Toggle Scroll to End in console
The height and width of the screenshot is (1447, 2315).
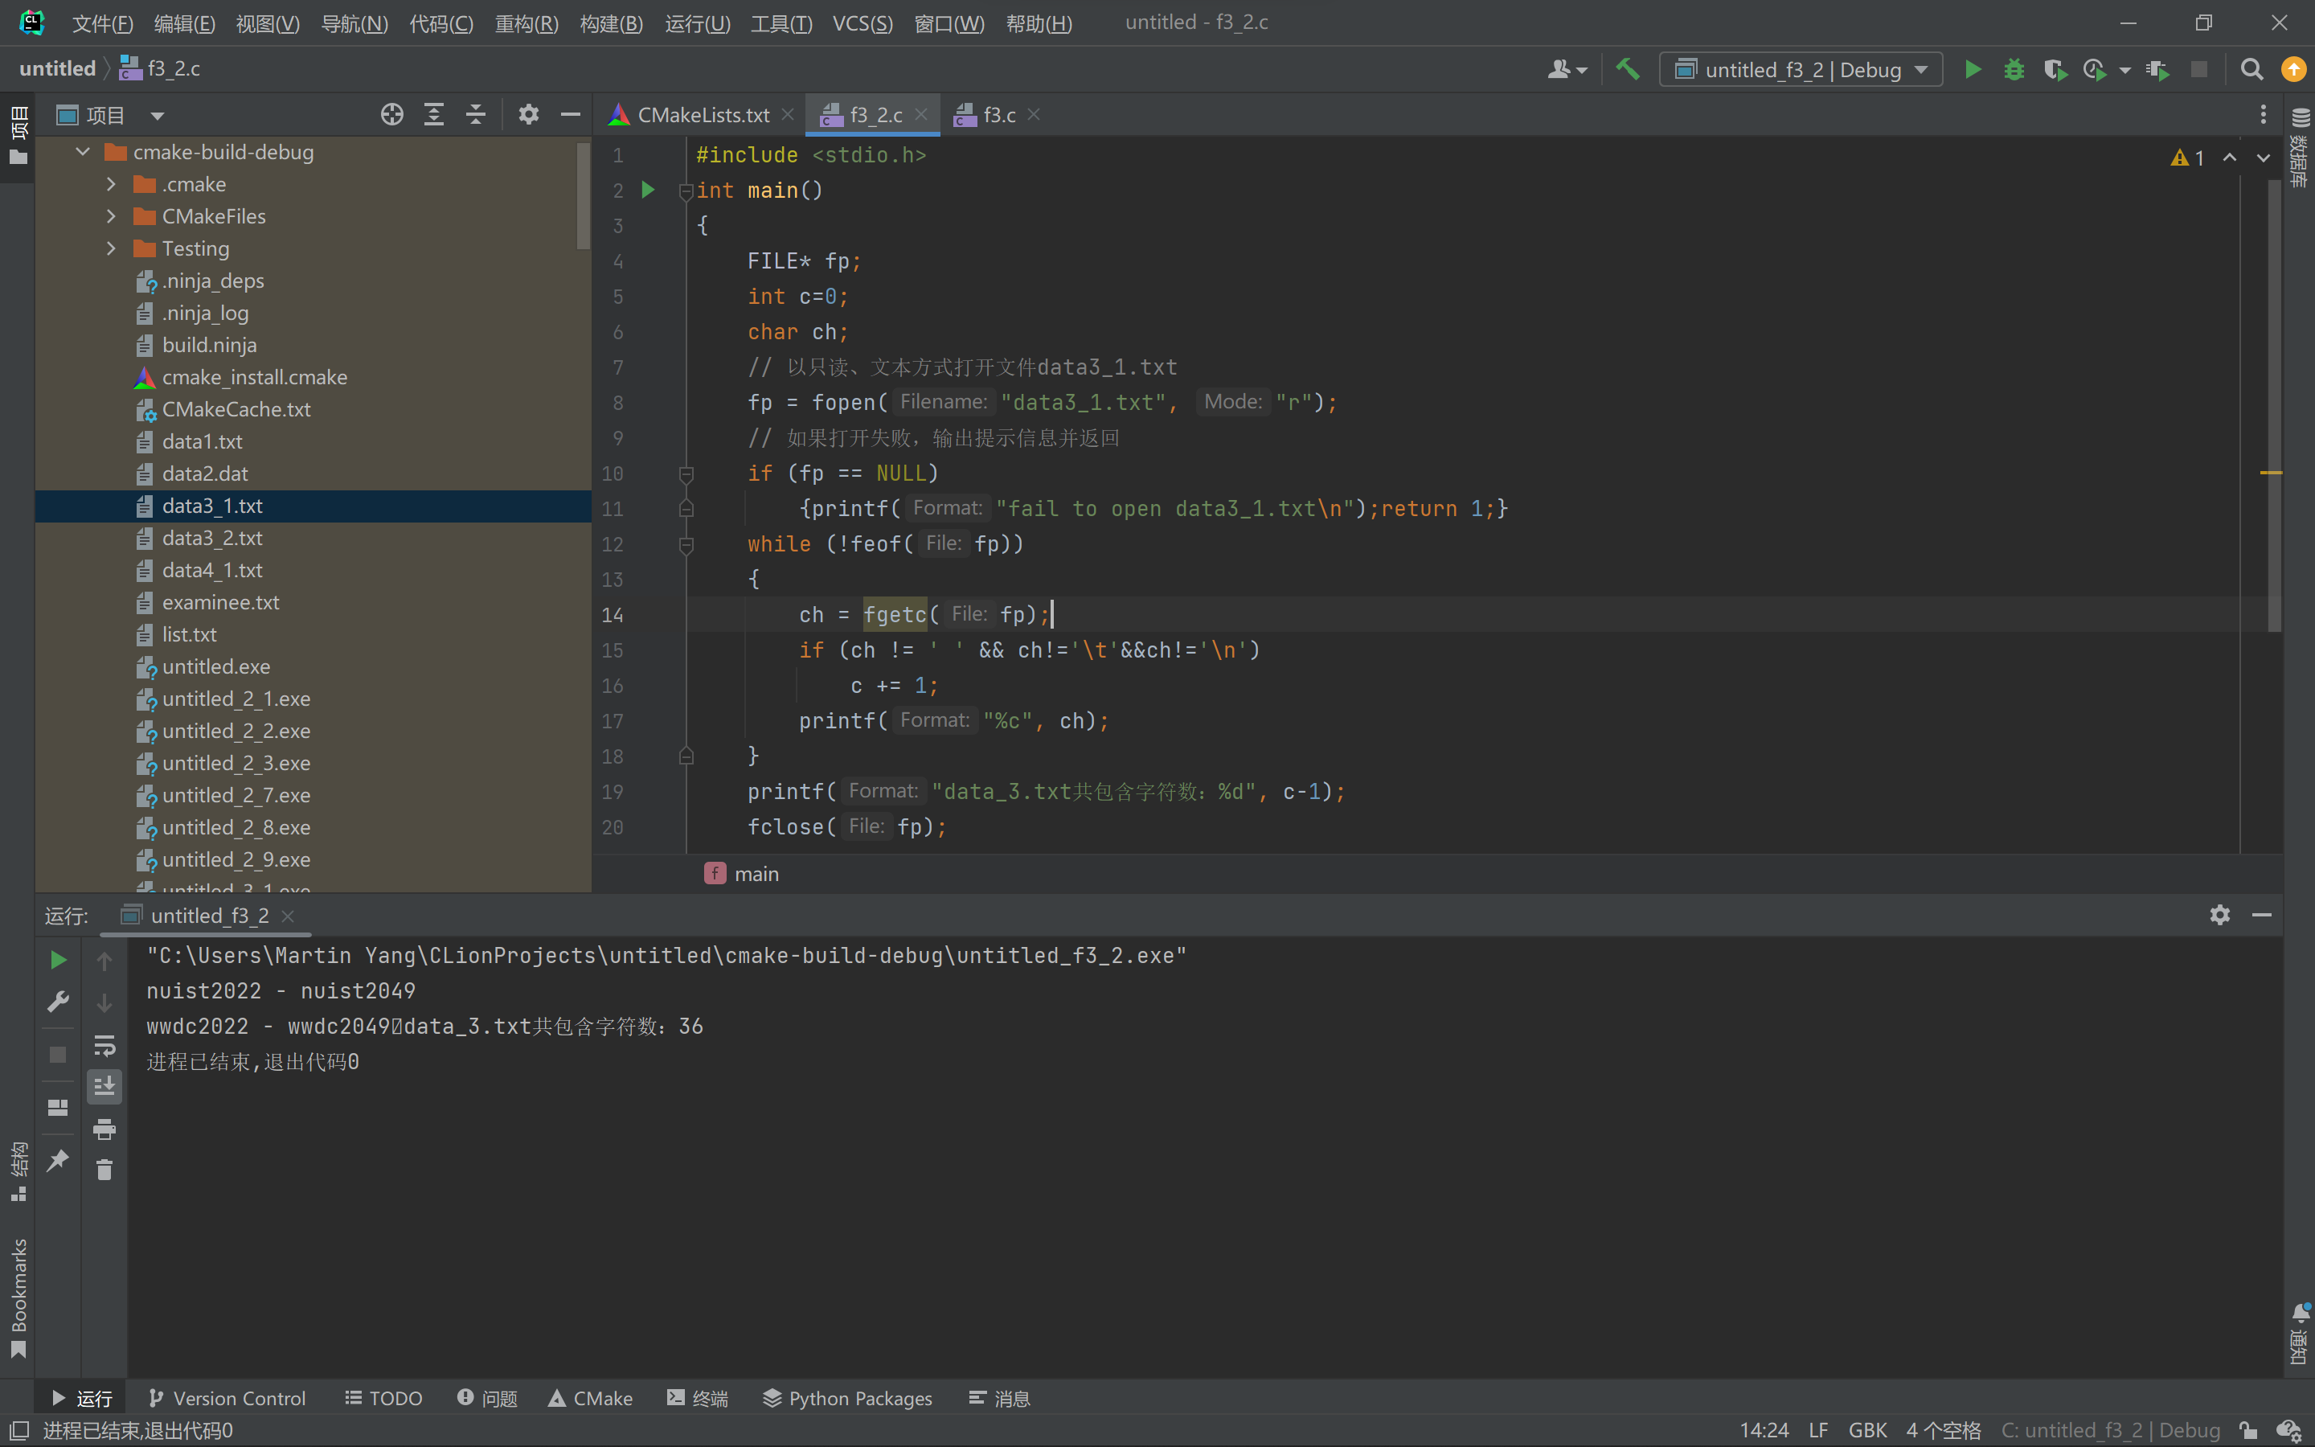[104, 1086]
